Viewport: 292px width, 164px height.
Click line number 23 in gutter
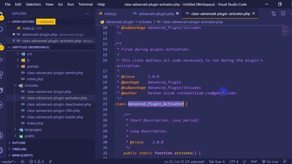105,104
